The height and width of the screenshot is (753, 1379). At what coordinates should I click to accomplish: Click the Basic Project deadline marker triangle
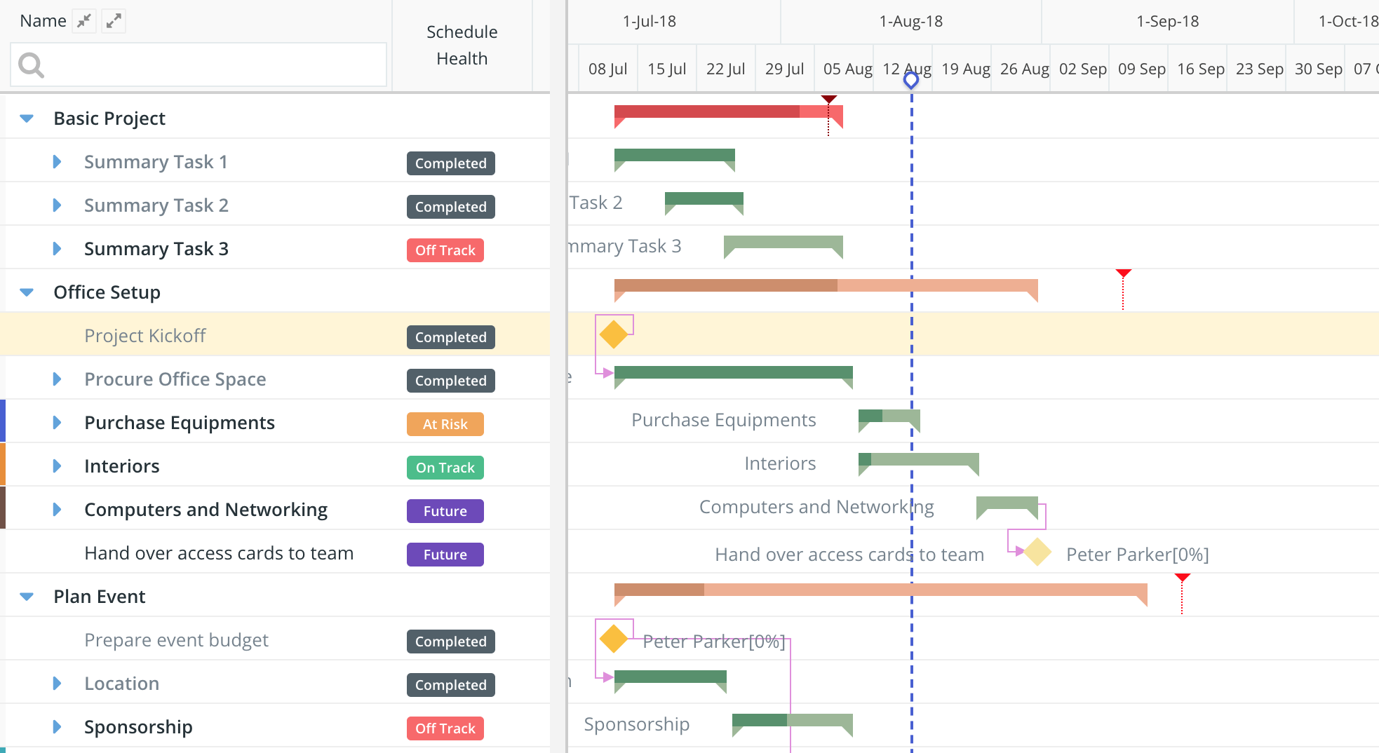point(829,100)
